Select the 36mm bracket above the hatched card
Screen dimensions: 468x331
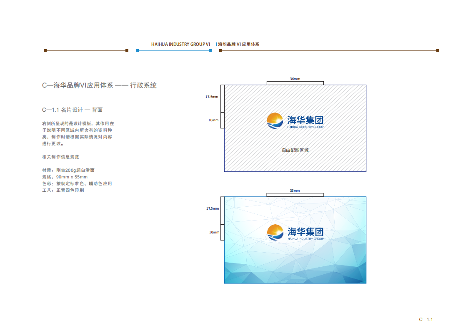point(295,83)
